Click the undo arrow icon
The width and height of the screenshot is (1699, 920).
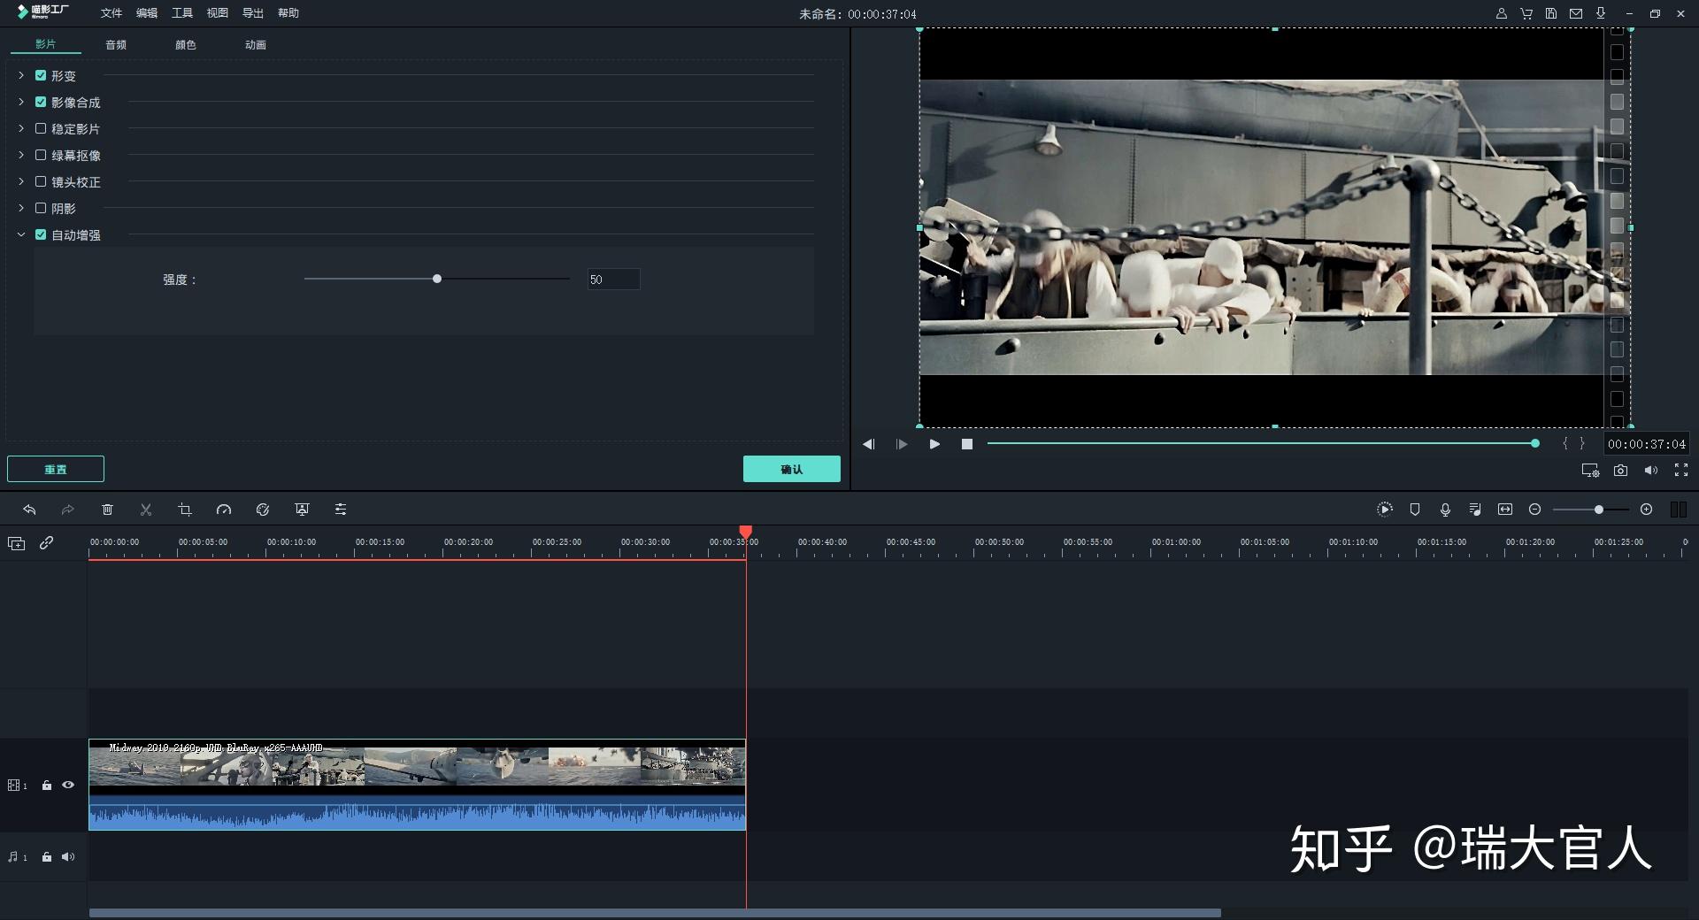pos(29,510)
